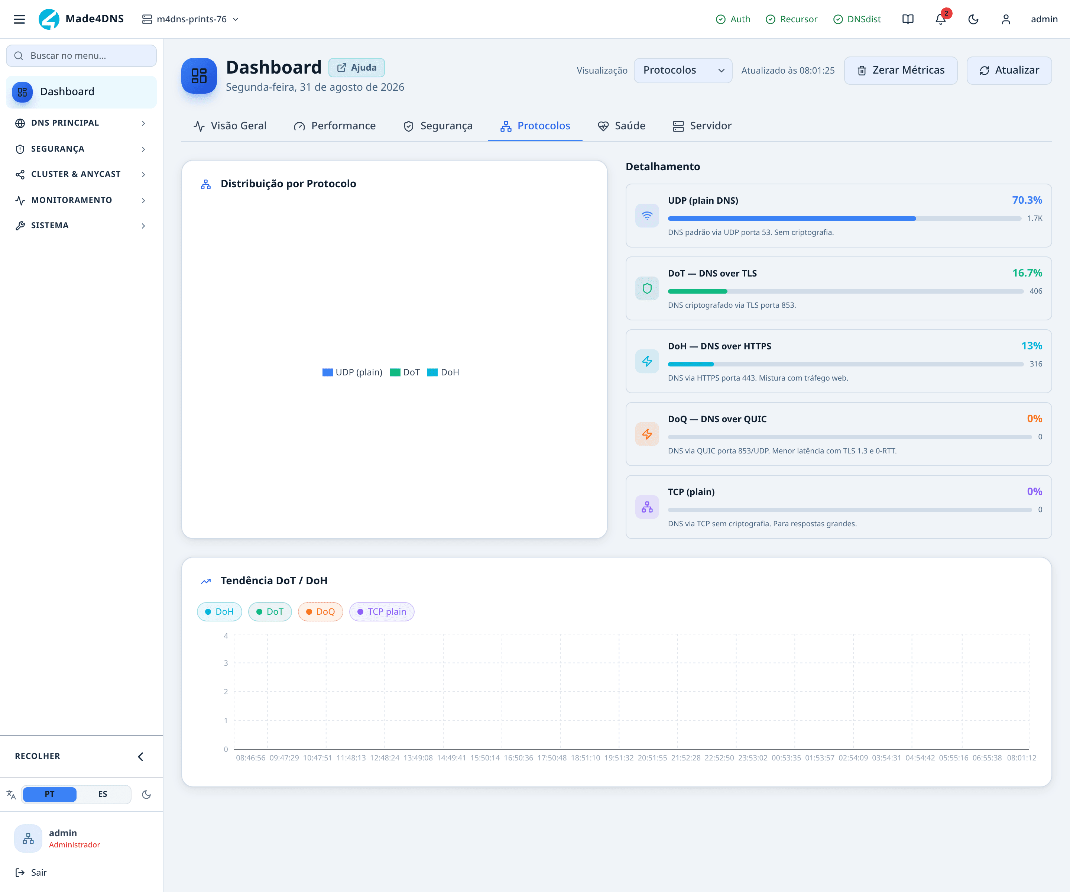Click the DoQ — DNS over QUIC card title
1070x892 pixels.
(x=717, y=419)
